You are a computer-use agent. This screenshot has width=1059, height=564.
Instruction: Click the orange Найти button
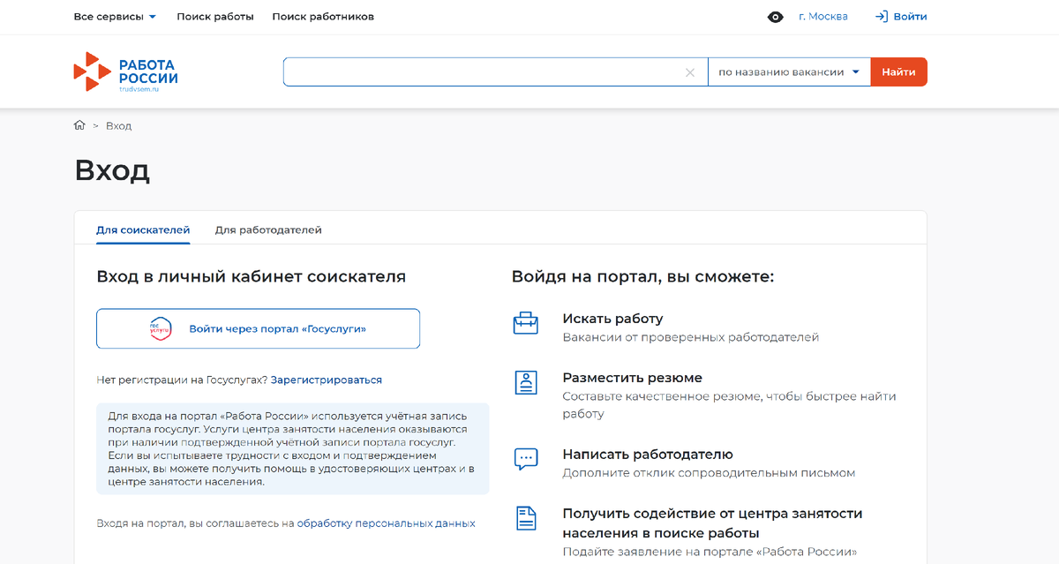coord(898,72)
